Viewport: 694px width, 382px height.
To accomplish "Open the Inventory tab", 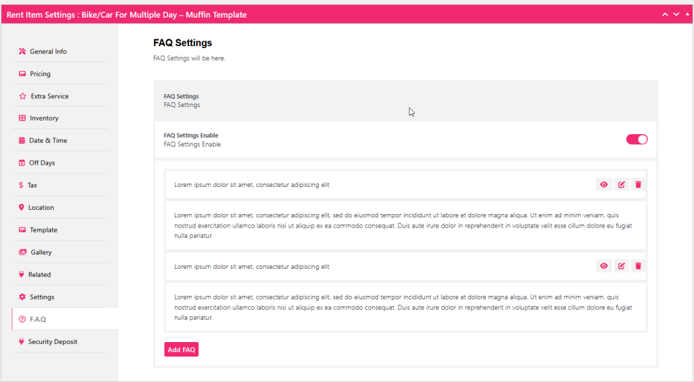I will click(44, 118).
